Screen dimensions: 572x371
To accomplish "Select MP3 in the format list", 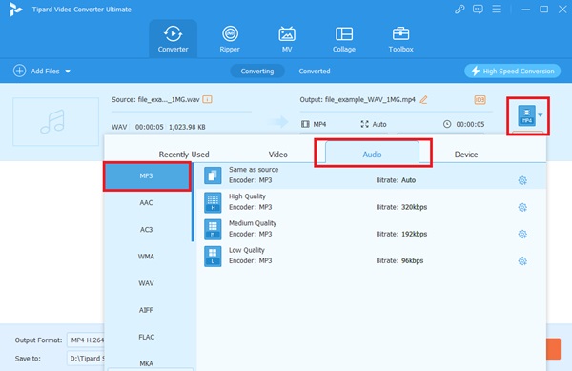I will point(146,176).
